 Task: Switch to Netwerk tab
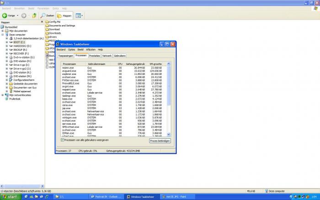click(x=107, y=56)
